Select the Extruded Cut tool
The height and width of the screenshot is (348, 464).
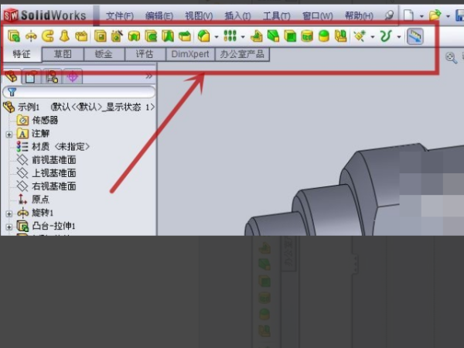click(101, 36)
